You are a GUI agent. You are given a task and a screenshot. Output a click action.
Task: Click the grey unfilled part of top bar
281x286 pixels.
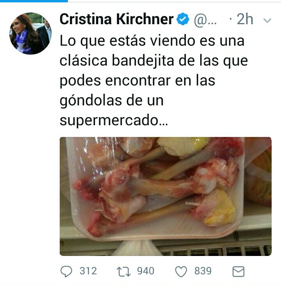pos(174,1)
